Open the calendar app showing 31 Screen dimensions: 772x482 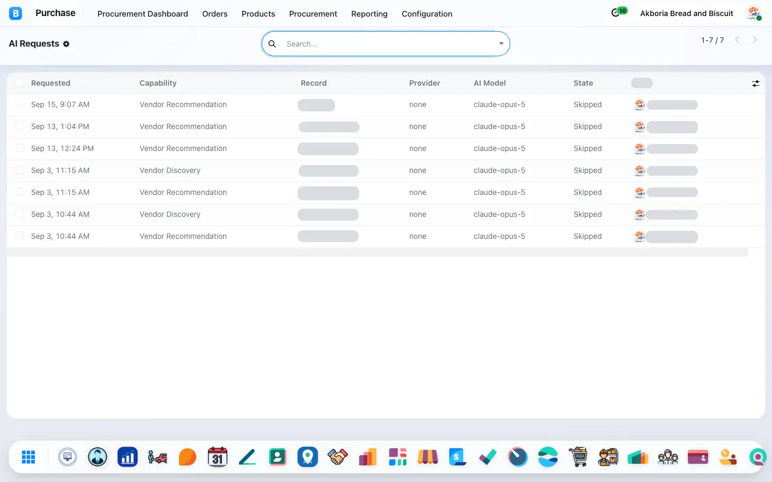218,457
